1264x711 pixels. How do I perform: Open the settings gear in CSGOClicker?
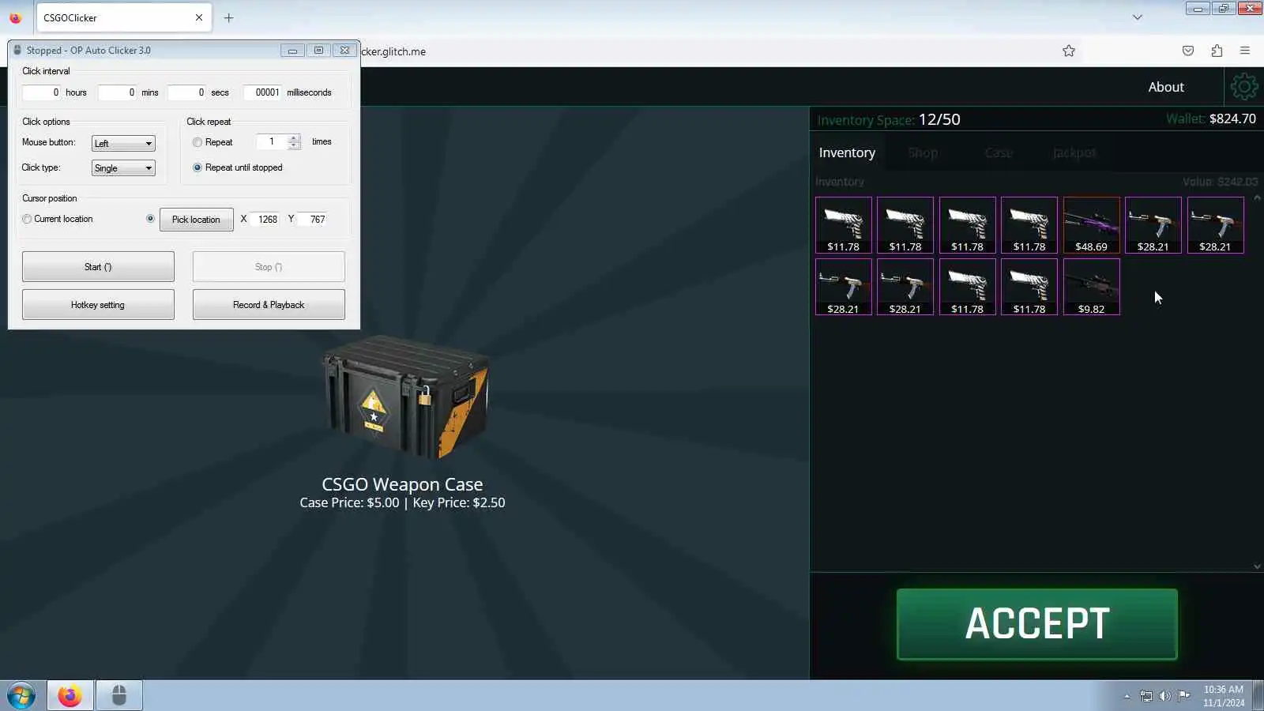click(x=1243, y=87)
